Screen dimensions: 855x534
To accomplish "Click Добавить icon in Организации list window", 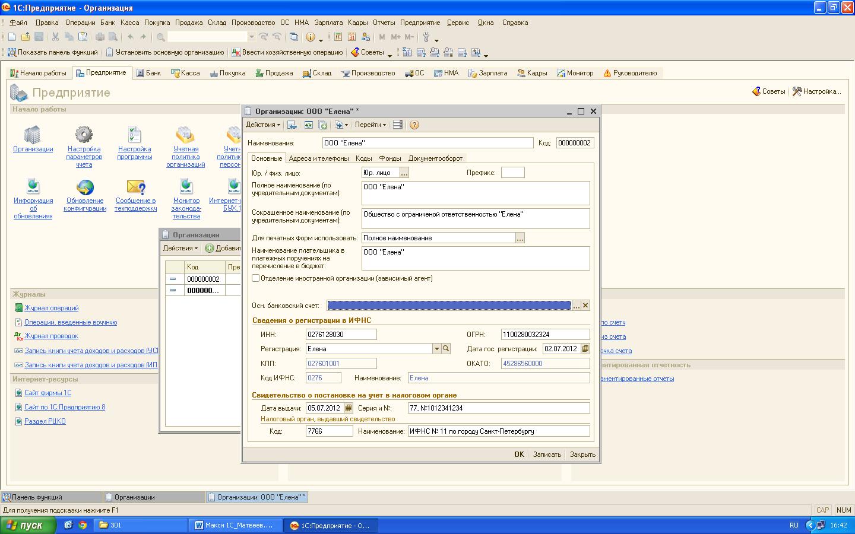I will point(210,248).
